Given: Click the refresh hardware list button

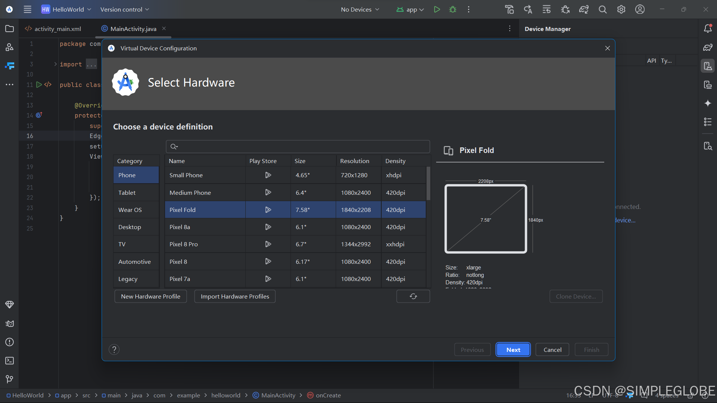Looking at the screenshot, I should [413, 296].
